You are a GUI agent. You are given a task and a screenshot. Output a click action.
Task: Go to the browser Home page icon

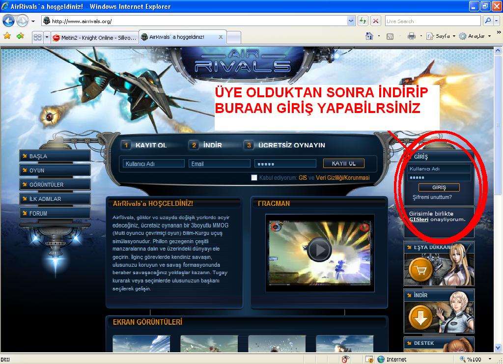pos(369,36)
